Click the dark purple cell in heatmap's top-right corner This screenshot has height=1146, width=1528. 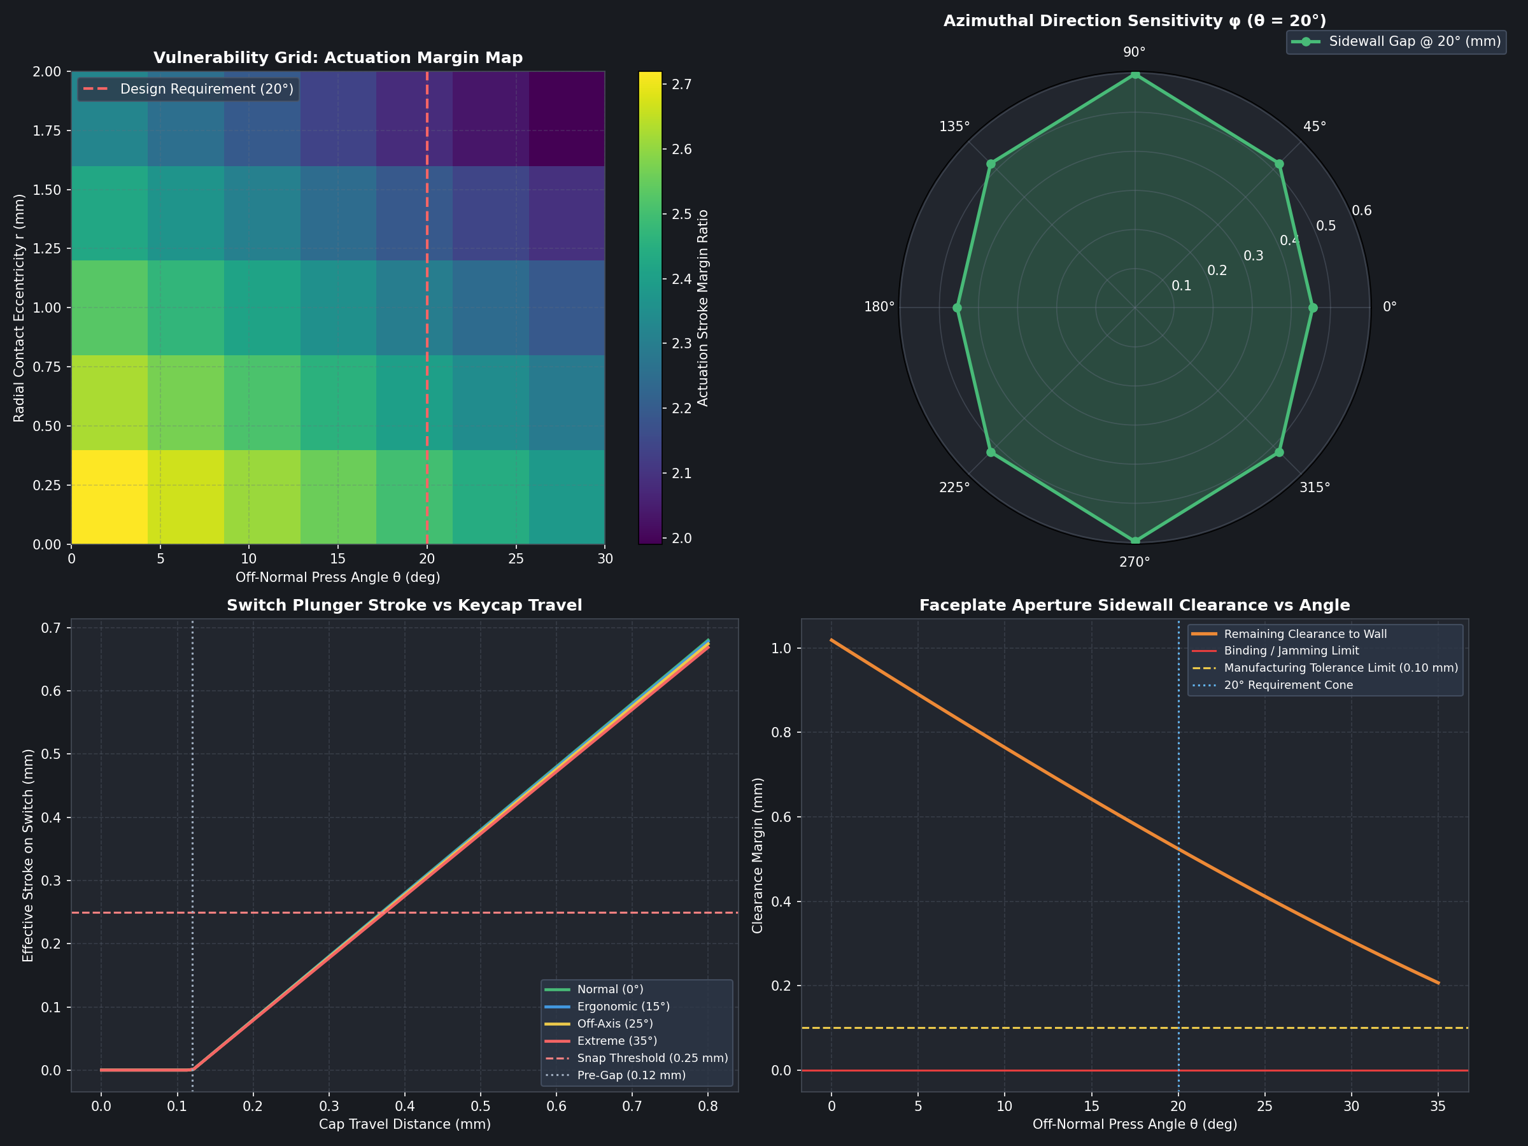pos(567,118)
